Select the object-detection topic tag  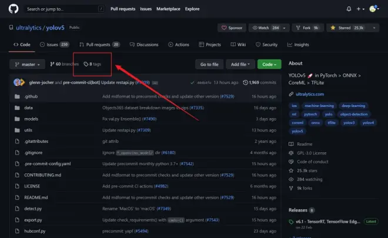coord(354,114)
